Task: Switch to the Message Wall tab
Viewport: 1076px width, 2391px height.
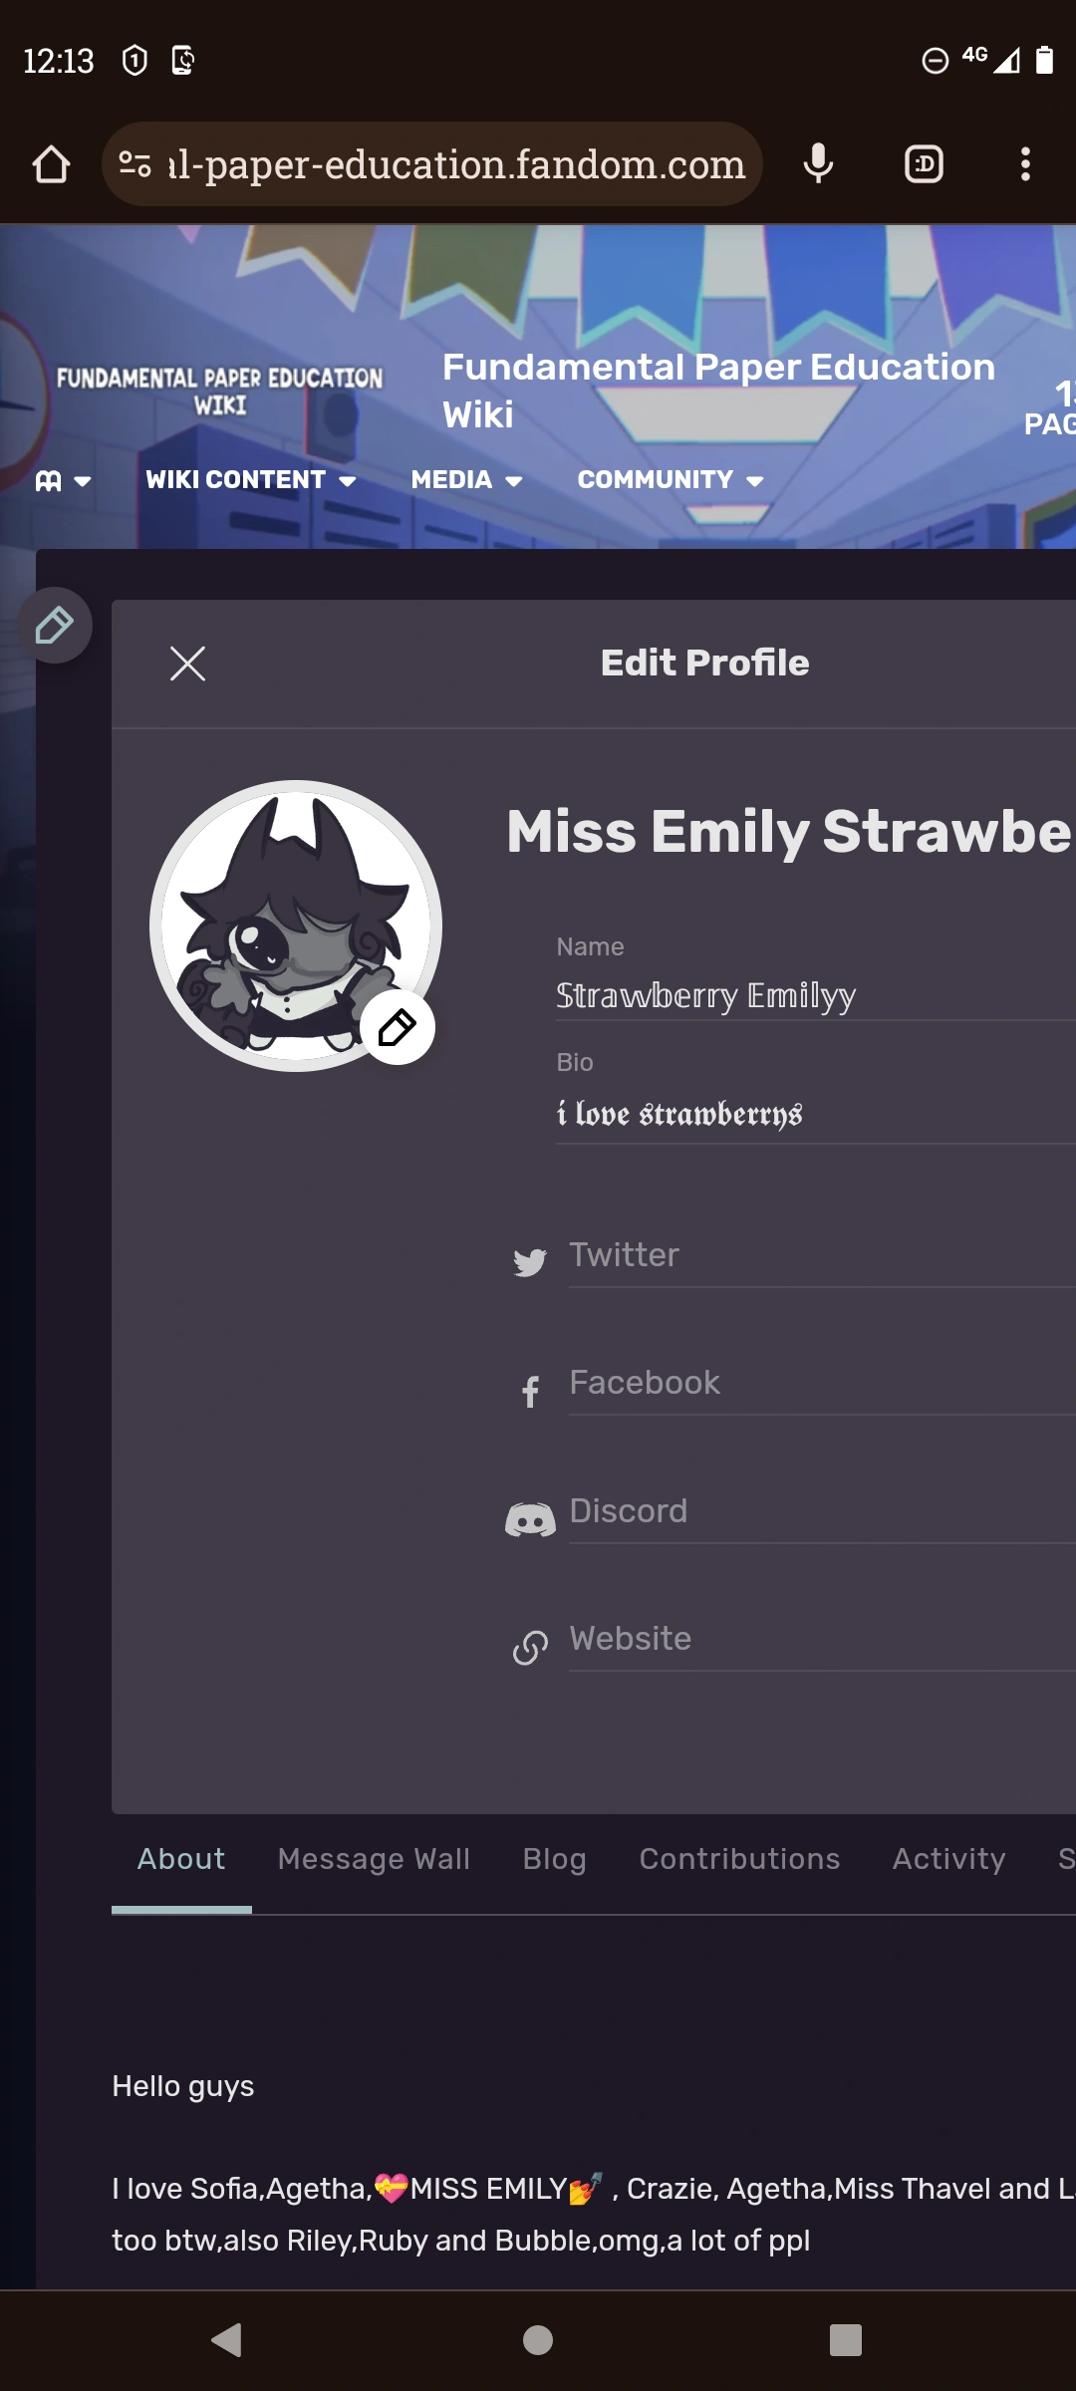Action: 374,1859
